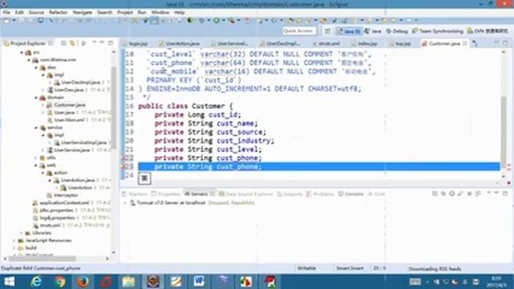Open Firefox from taskbar

(84, 282)
